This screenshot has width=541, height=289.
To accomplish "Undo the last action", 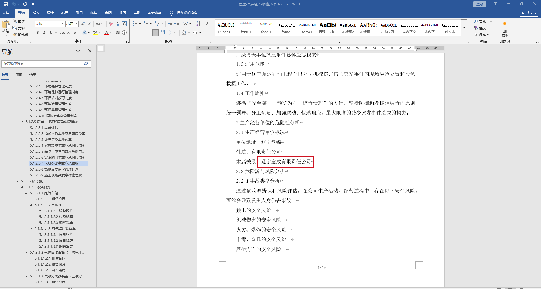I will 14,4.
